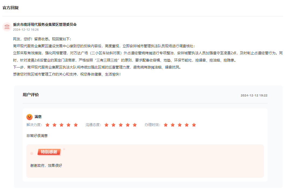Toggle the second star of 解决力度
The width and height of the screenshot is (290, 194).
click(54, 125)
